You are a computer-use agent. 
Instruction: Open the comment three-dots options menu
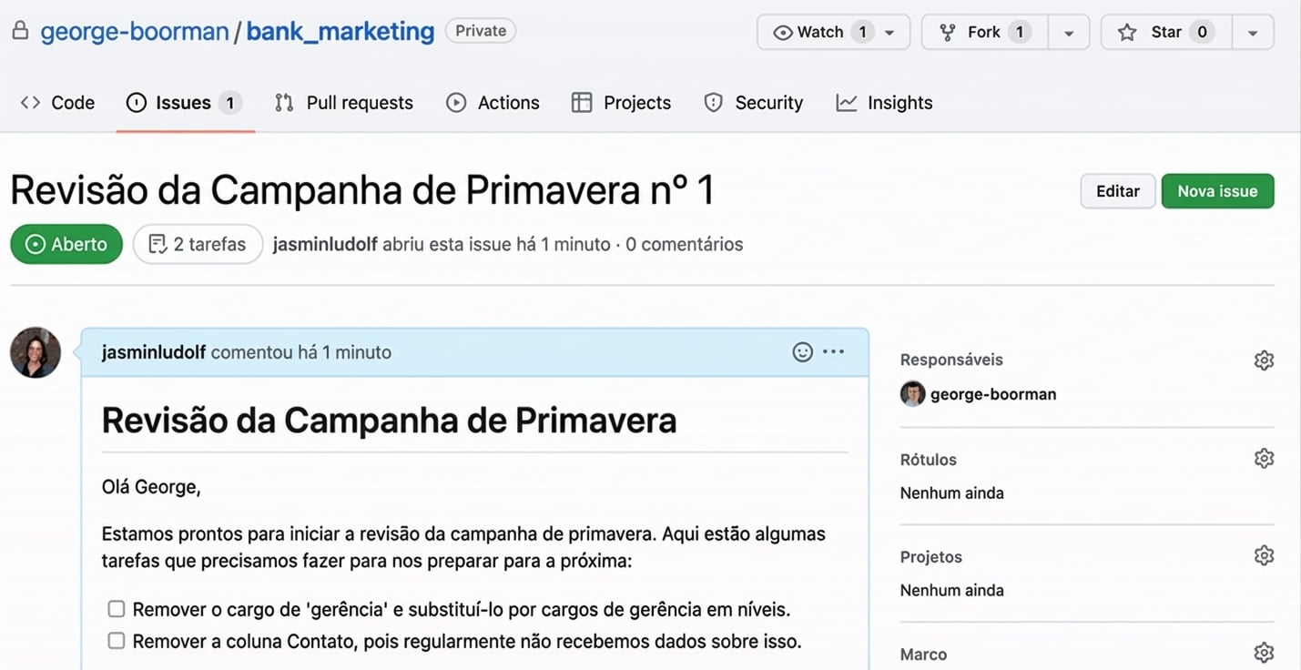point(833,352)
